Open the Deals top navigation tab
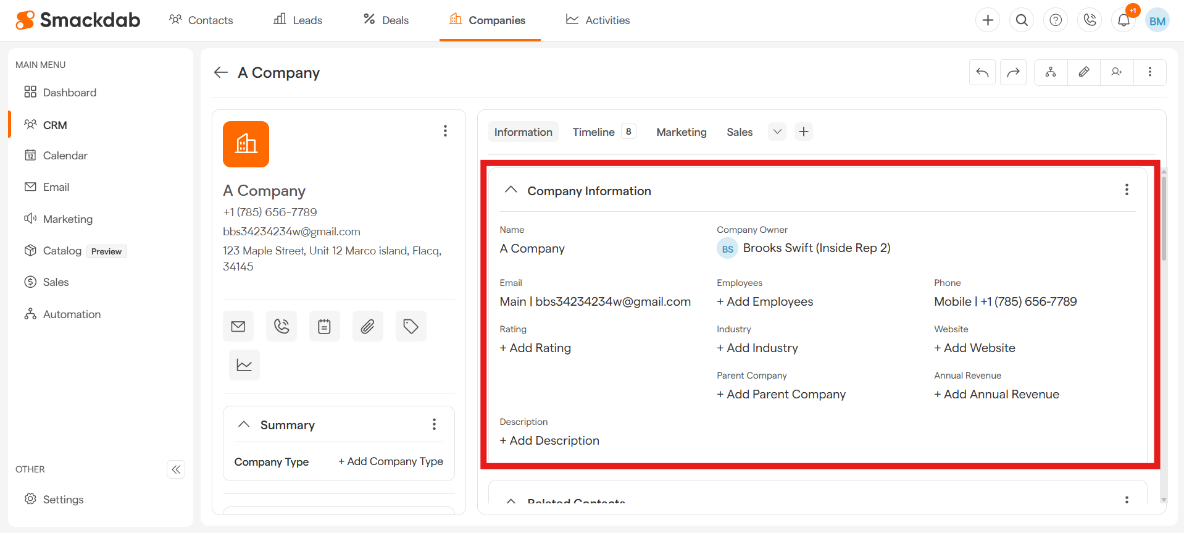Image resolution: width=1184 pixels, height=533 pixels. tap(386, 20)
